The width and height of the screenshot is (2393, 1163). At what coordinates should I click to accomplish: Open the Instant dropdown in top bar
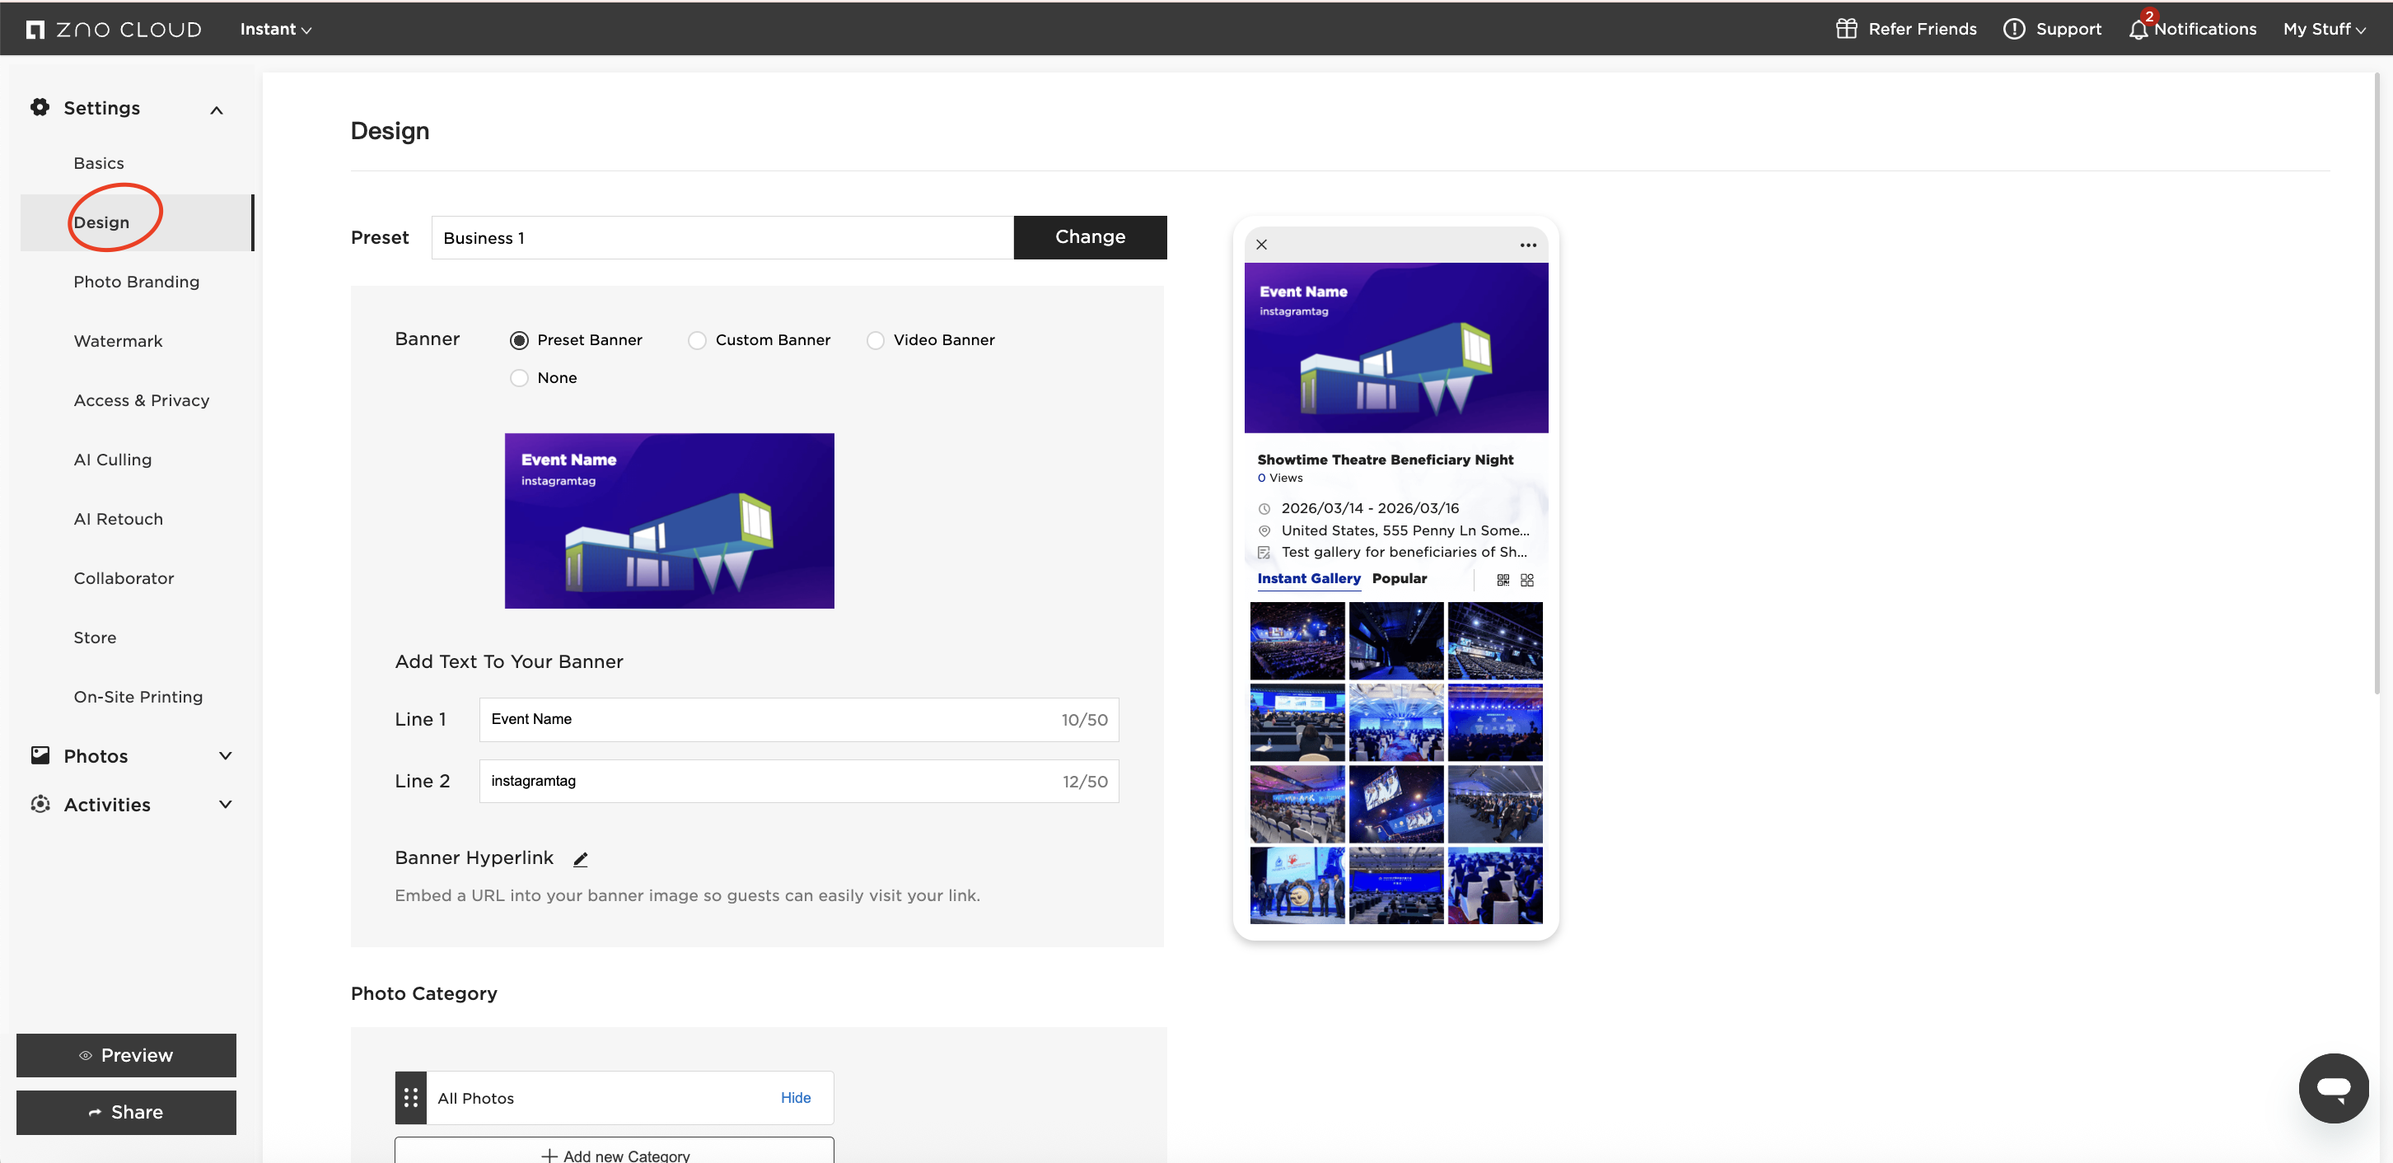coord(275,28)
